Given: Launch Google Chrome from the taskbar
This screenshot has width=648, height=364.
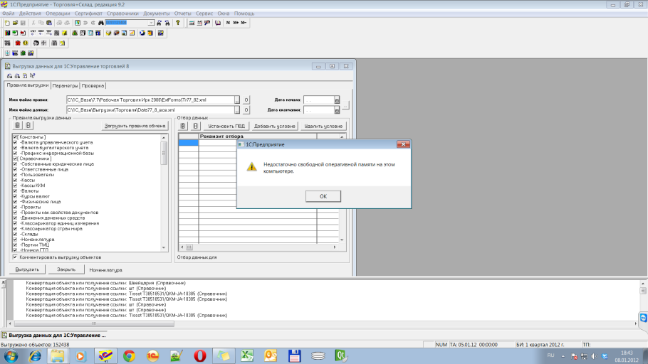Looking at the screenshot, I should click(x=129, y=355).
